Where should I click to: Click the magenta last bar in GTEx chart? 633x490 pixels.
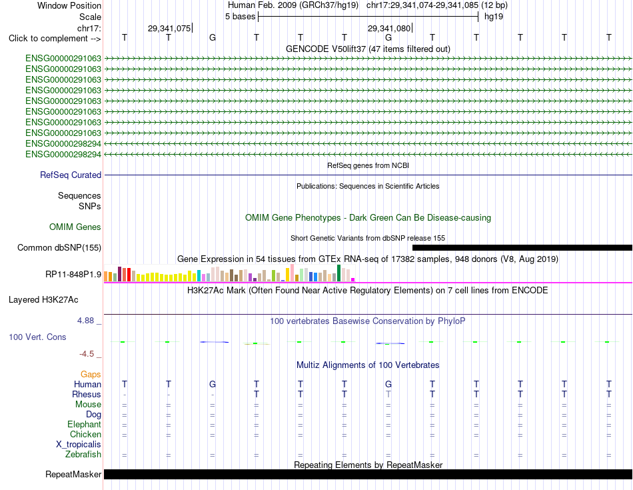(353, 279)
